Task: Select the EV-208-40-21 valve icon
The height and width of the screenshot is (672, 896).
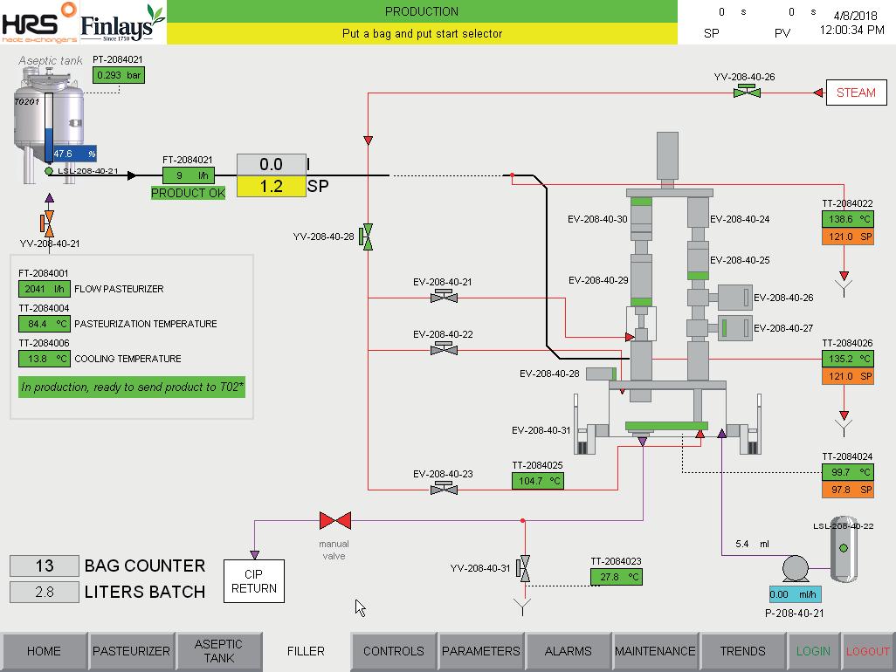Action: point(444,296)
